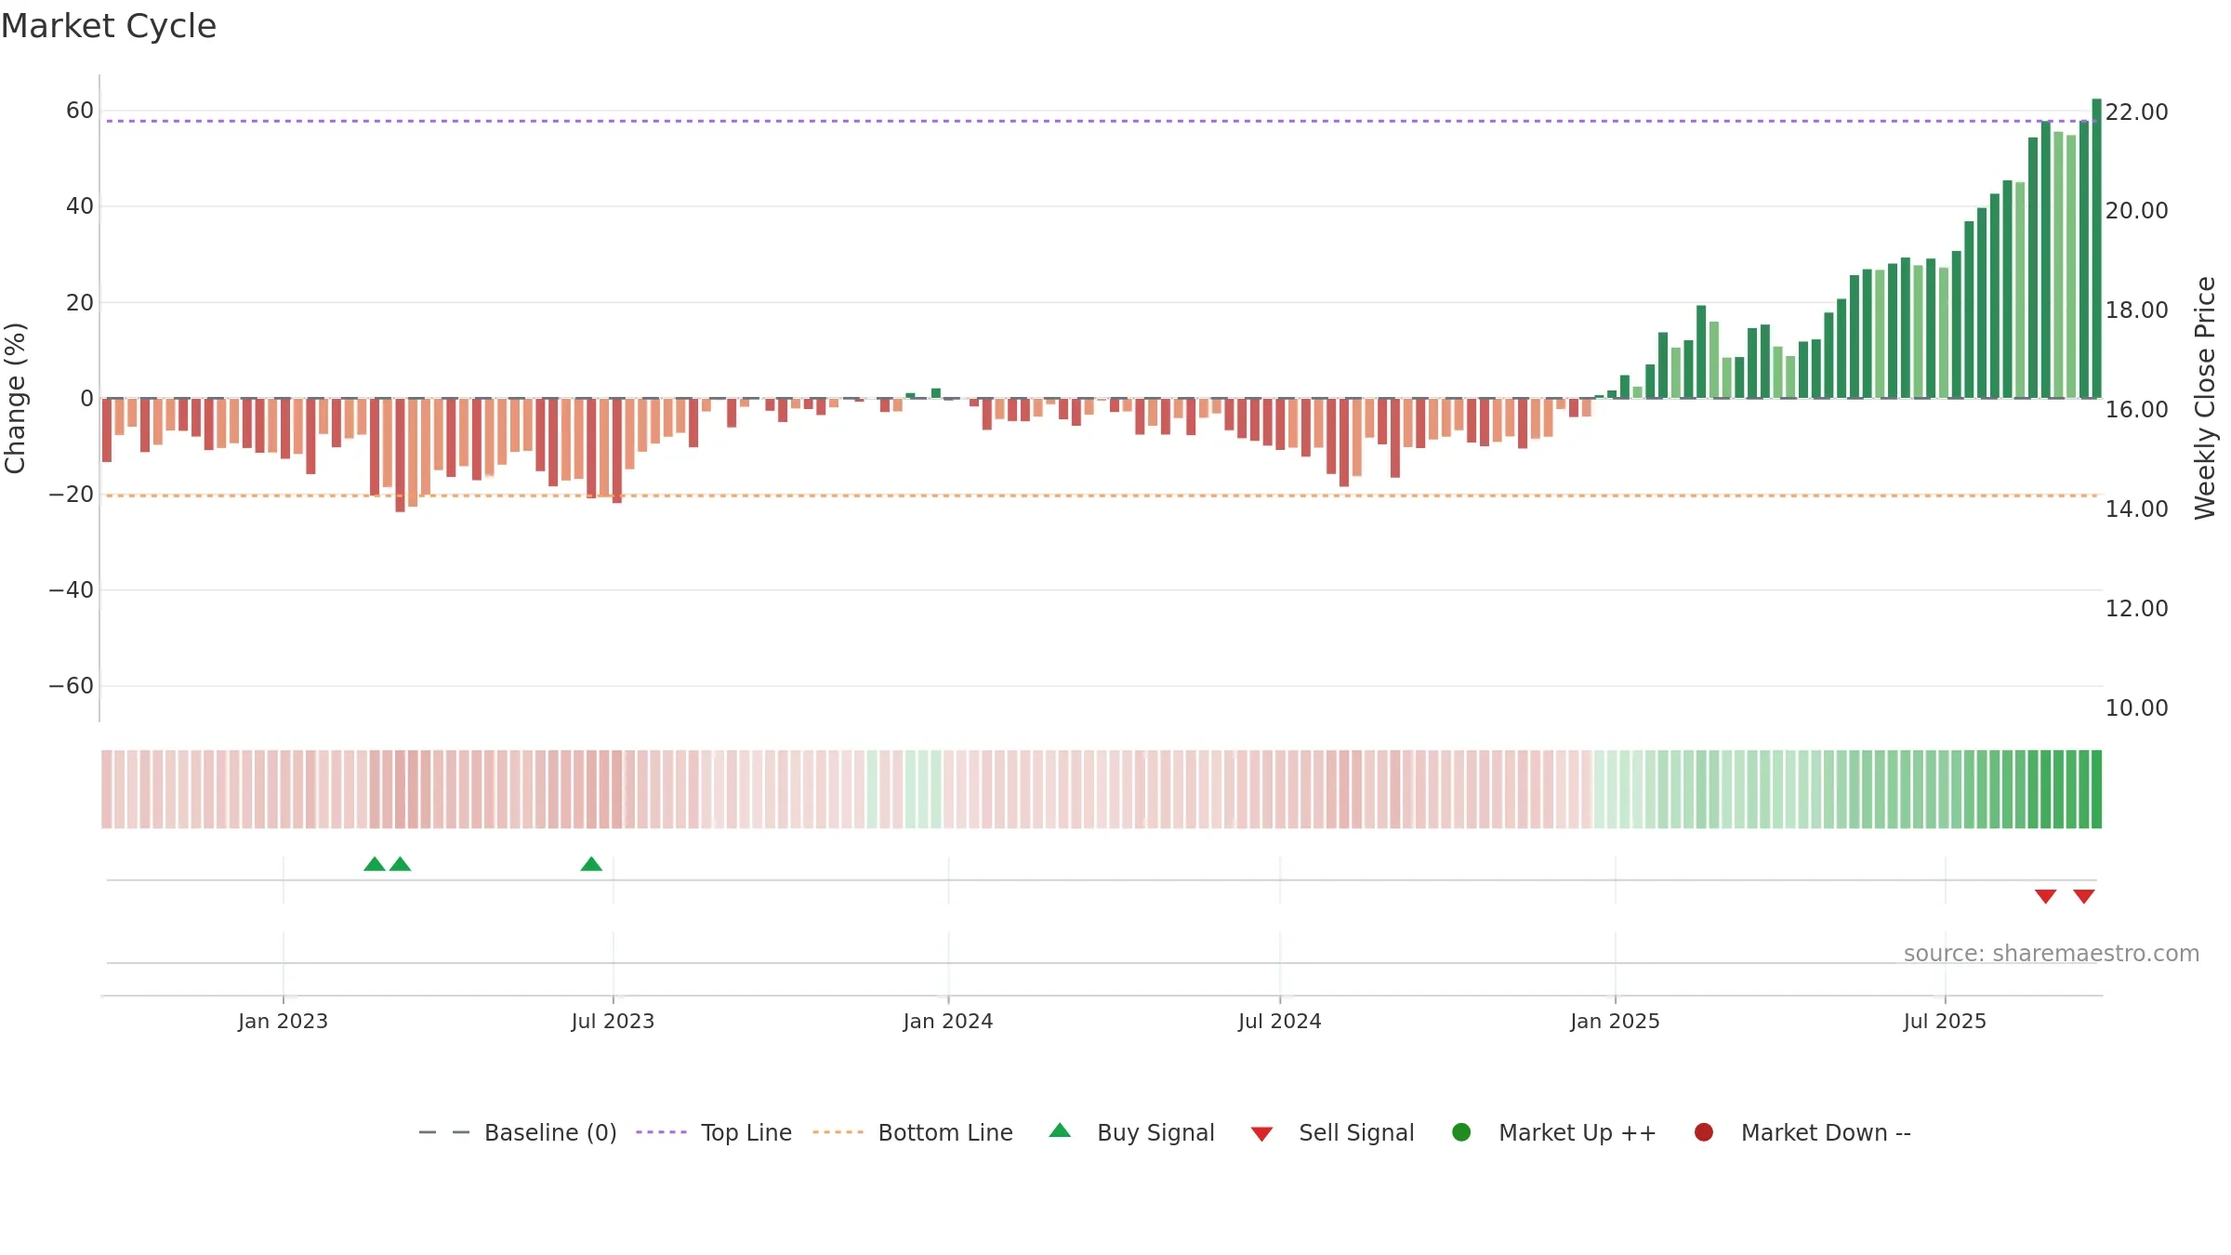Image resolution: width=2231 pixels, height=1255 pixels.
Task: Toggle the Baseline (0) legend label
Action: [550, 1132]
